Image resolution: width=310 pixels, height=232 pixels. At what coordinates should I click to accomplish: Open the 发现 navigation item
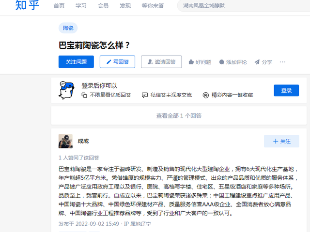coord(125,6)
